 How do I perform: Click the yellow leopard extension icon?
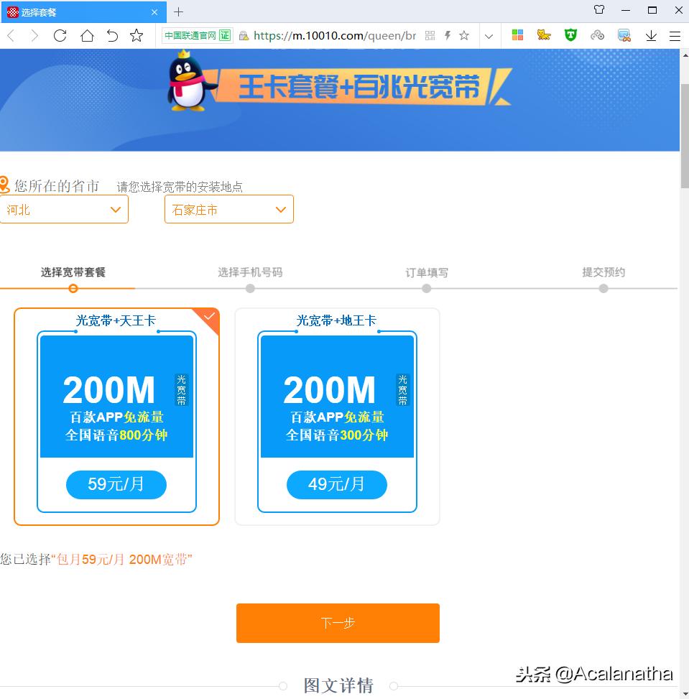[x=544, y=34]
